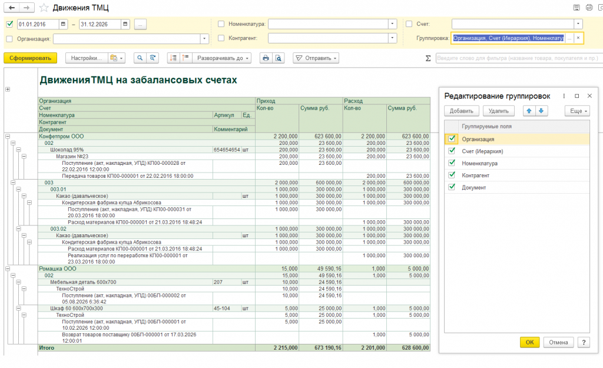Move grouping down with blue arrow
This screenshot has width=603, height=368.
click(541, 111)
